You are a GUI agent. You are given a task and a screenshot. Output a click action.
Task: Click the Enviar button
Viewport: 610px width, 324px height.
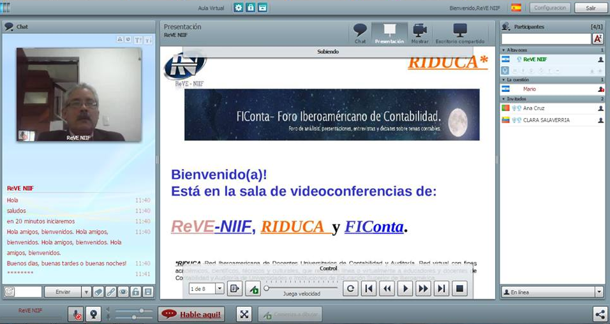(63, 291)
